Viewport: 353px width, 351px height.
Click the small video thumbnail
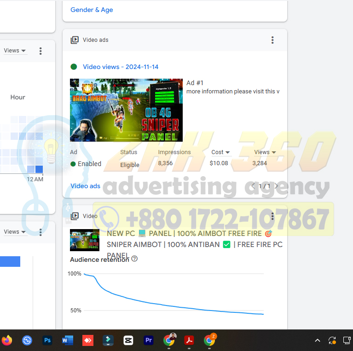coord(85,240)
